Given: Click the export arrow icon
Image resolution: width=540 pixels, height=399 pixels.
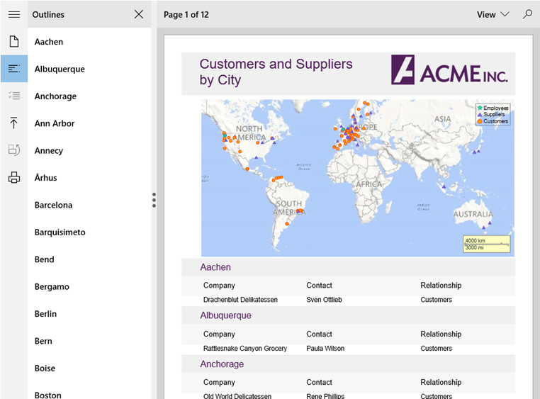Looking at the screenshot, I should [x=14, y=123].
